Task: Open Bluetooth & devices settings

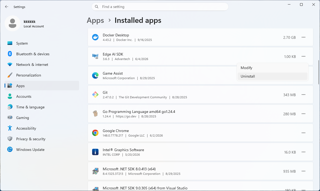Action: (x=42, y=54)
